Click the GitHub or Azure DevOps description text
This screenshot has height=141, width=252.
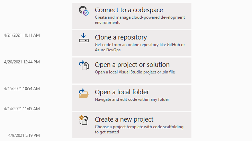coord(140,47)
